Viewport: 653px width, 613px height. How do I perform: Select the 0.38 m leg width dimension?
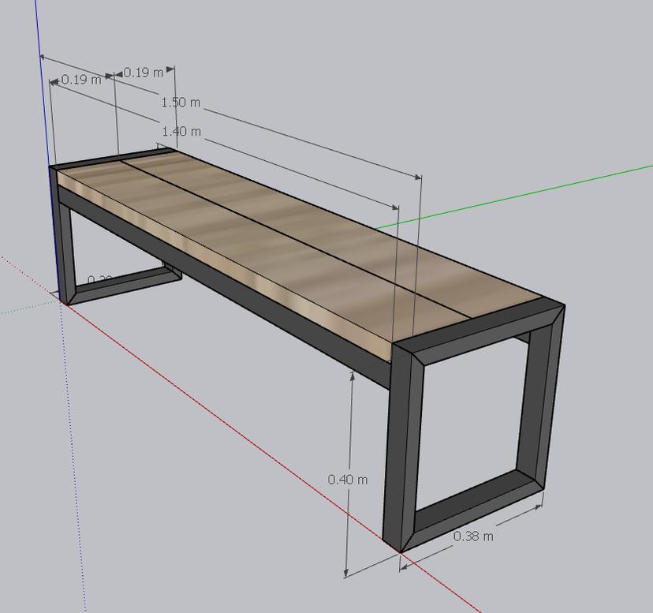(x=473, y=536)
